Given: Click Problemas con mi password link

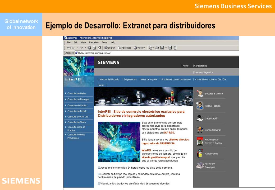Looking at the screenshot, I should click(x=176, y=79).
